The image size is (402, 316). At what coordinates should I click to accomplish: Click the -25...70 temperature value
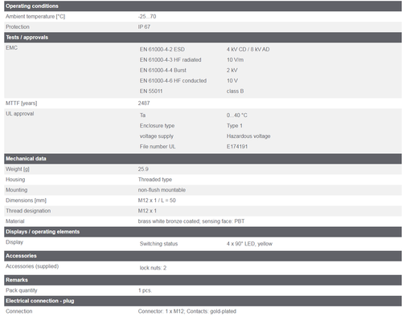pos(147,17)
